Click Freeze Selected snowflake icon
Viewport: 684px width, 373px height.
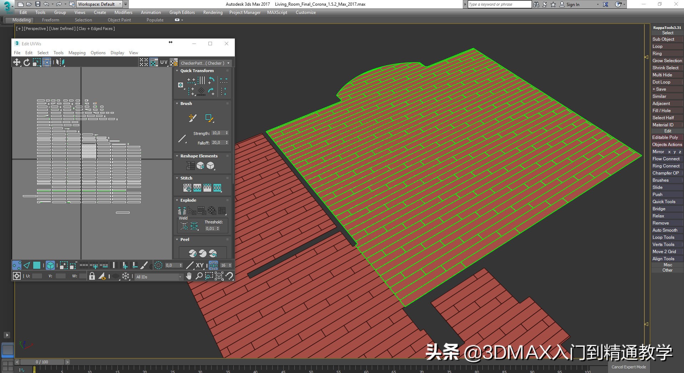126,276
